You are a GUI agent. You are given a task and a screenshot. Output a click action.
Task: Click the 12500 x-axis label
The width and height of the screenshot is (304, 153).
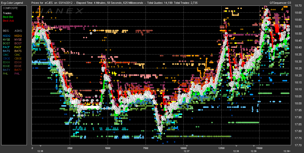[221, 148]
